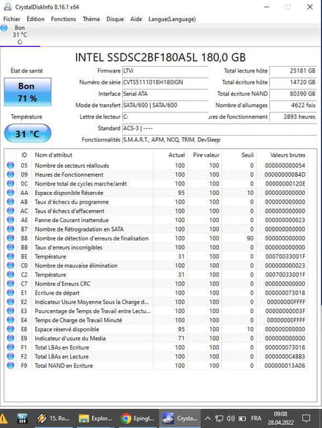Click the Interface field Serial ATA
The height and width of the screenshot is (428, 322).
coord(165,94)
